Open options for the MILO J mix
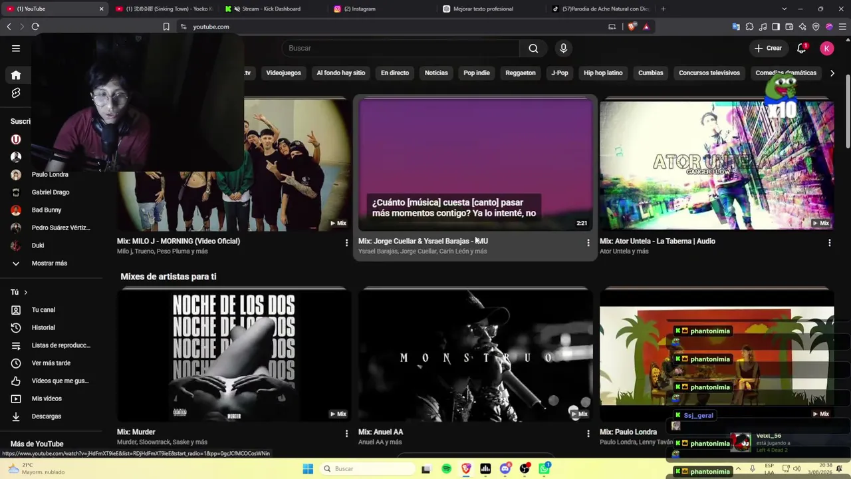851x479 pixels. click(x=346, y=243)
